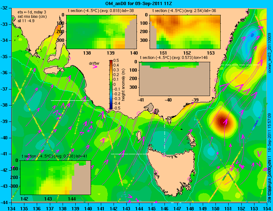Viewport: 273px width, 211px height.
Task: Click the 143 label under lat=-41 inset
Action: 48,199
